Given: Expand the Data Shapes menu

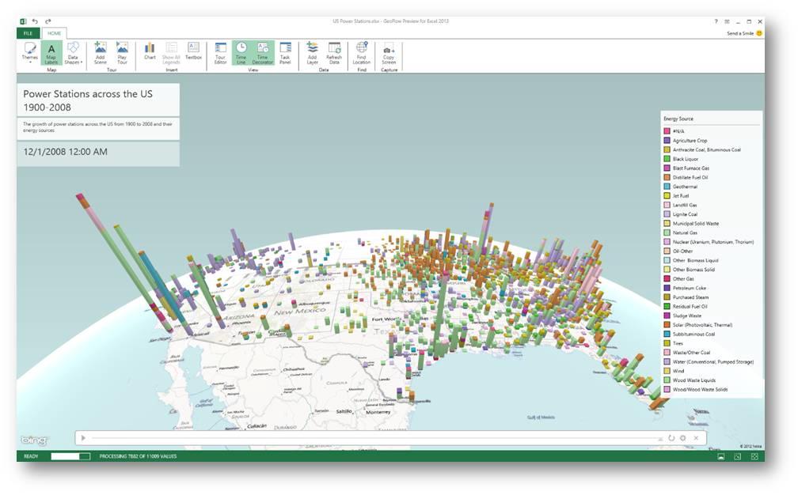Looking at the screenshot, I should coord(73,52).
